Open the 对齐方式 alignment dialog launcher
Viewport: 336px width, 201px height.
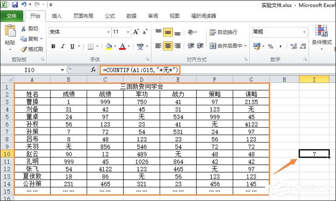(246, 59)
